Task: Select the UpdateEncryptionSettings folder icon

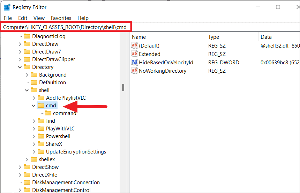Action: 41,151
